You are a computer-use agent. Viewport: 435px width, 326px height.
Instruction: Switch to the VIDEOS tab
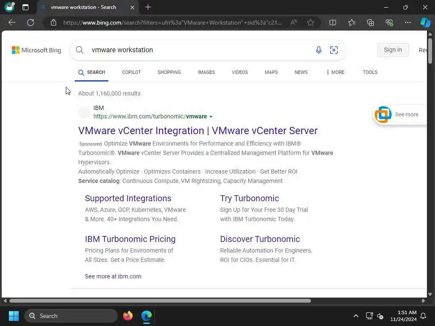(240, 72)
